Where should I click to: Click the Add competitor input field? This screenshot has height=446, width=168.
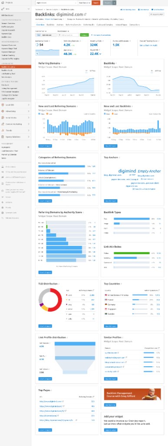click(68, 35)
